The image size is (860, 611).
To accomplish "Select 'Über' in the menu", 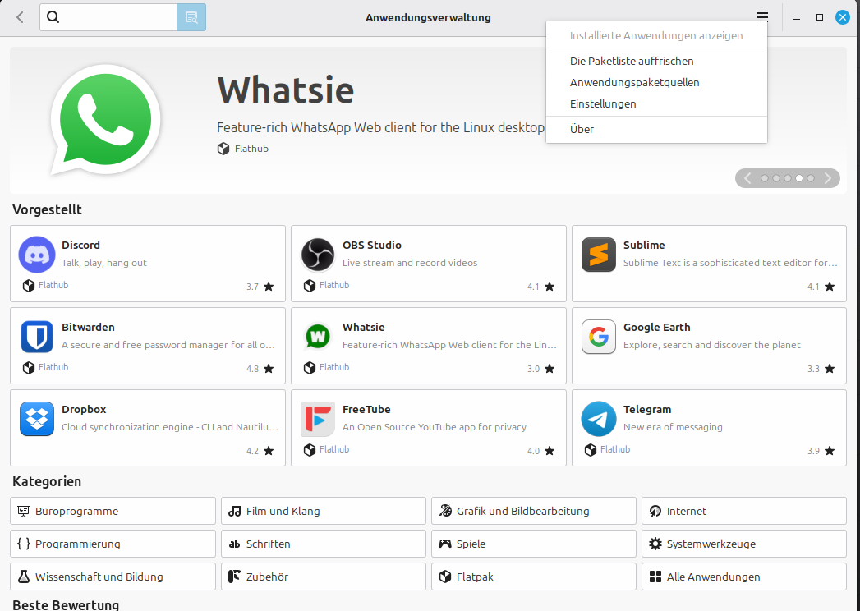I will coord(656,129).
